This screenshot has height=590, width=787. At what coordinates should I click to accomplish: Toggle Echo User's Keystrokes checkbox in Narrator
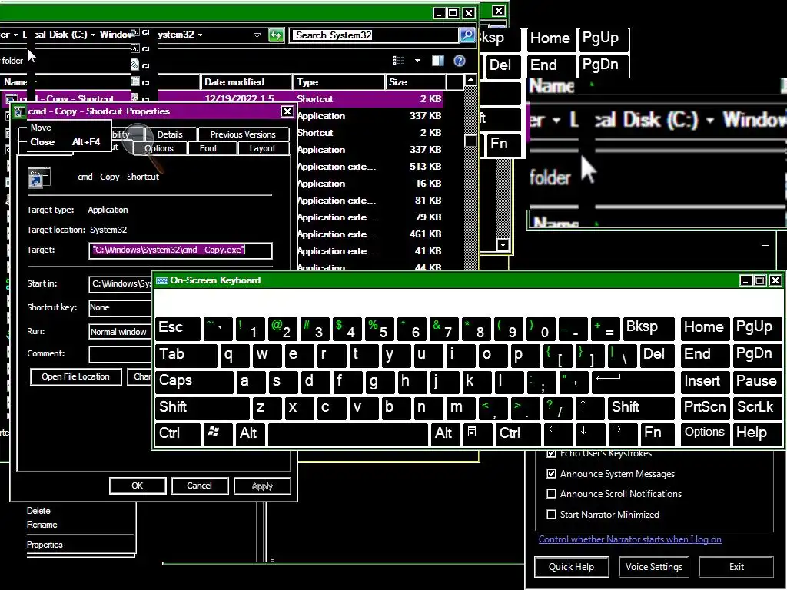point(551,453)
